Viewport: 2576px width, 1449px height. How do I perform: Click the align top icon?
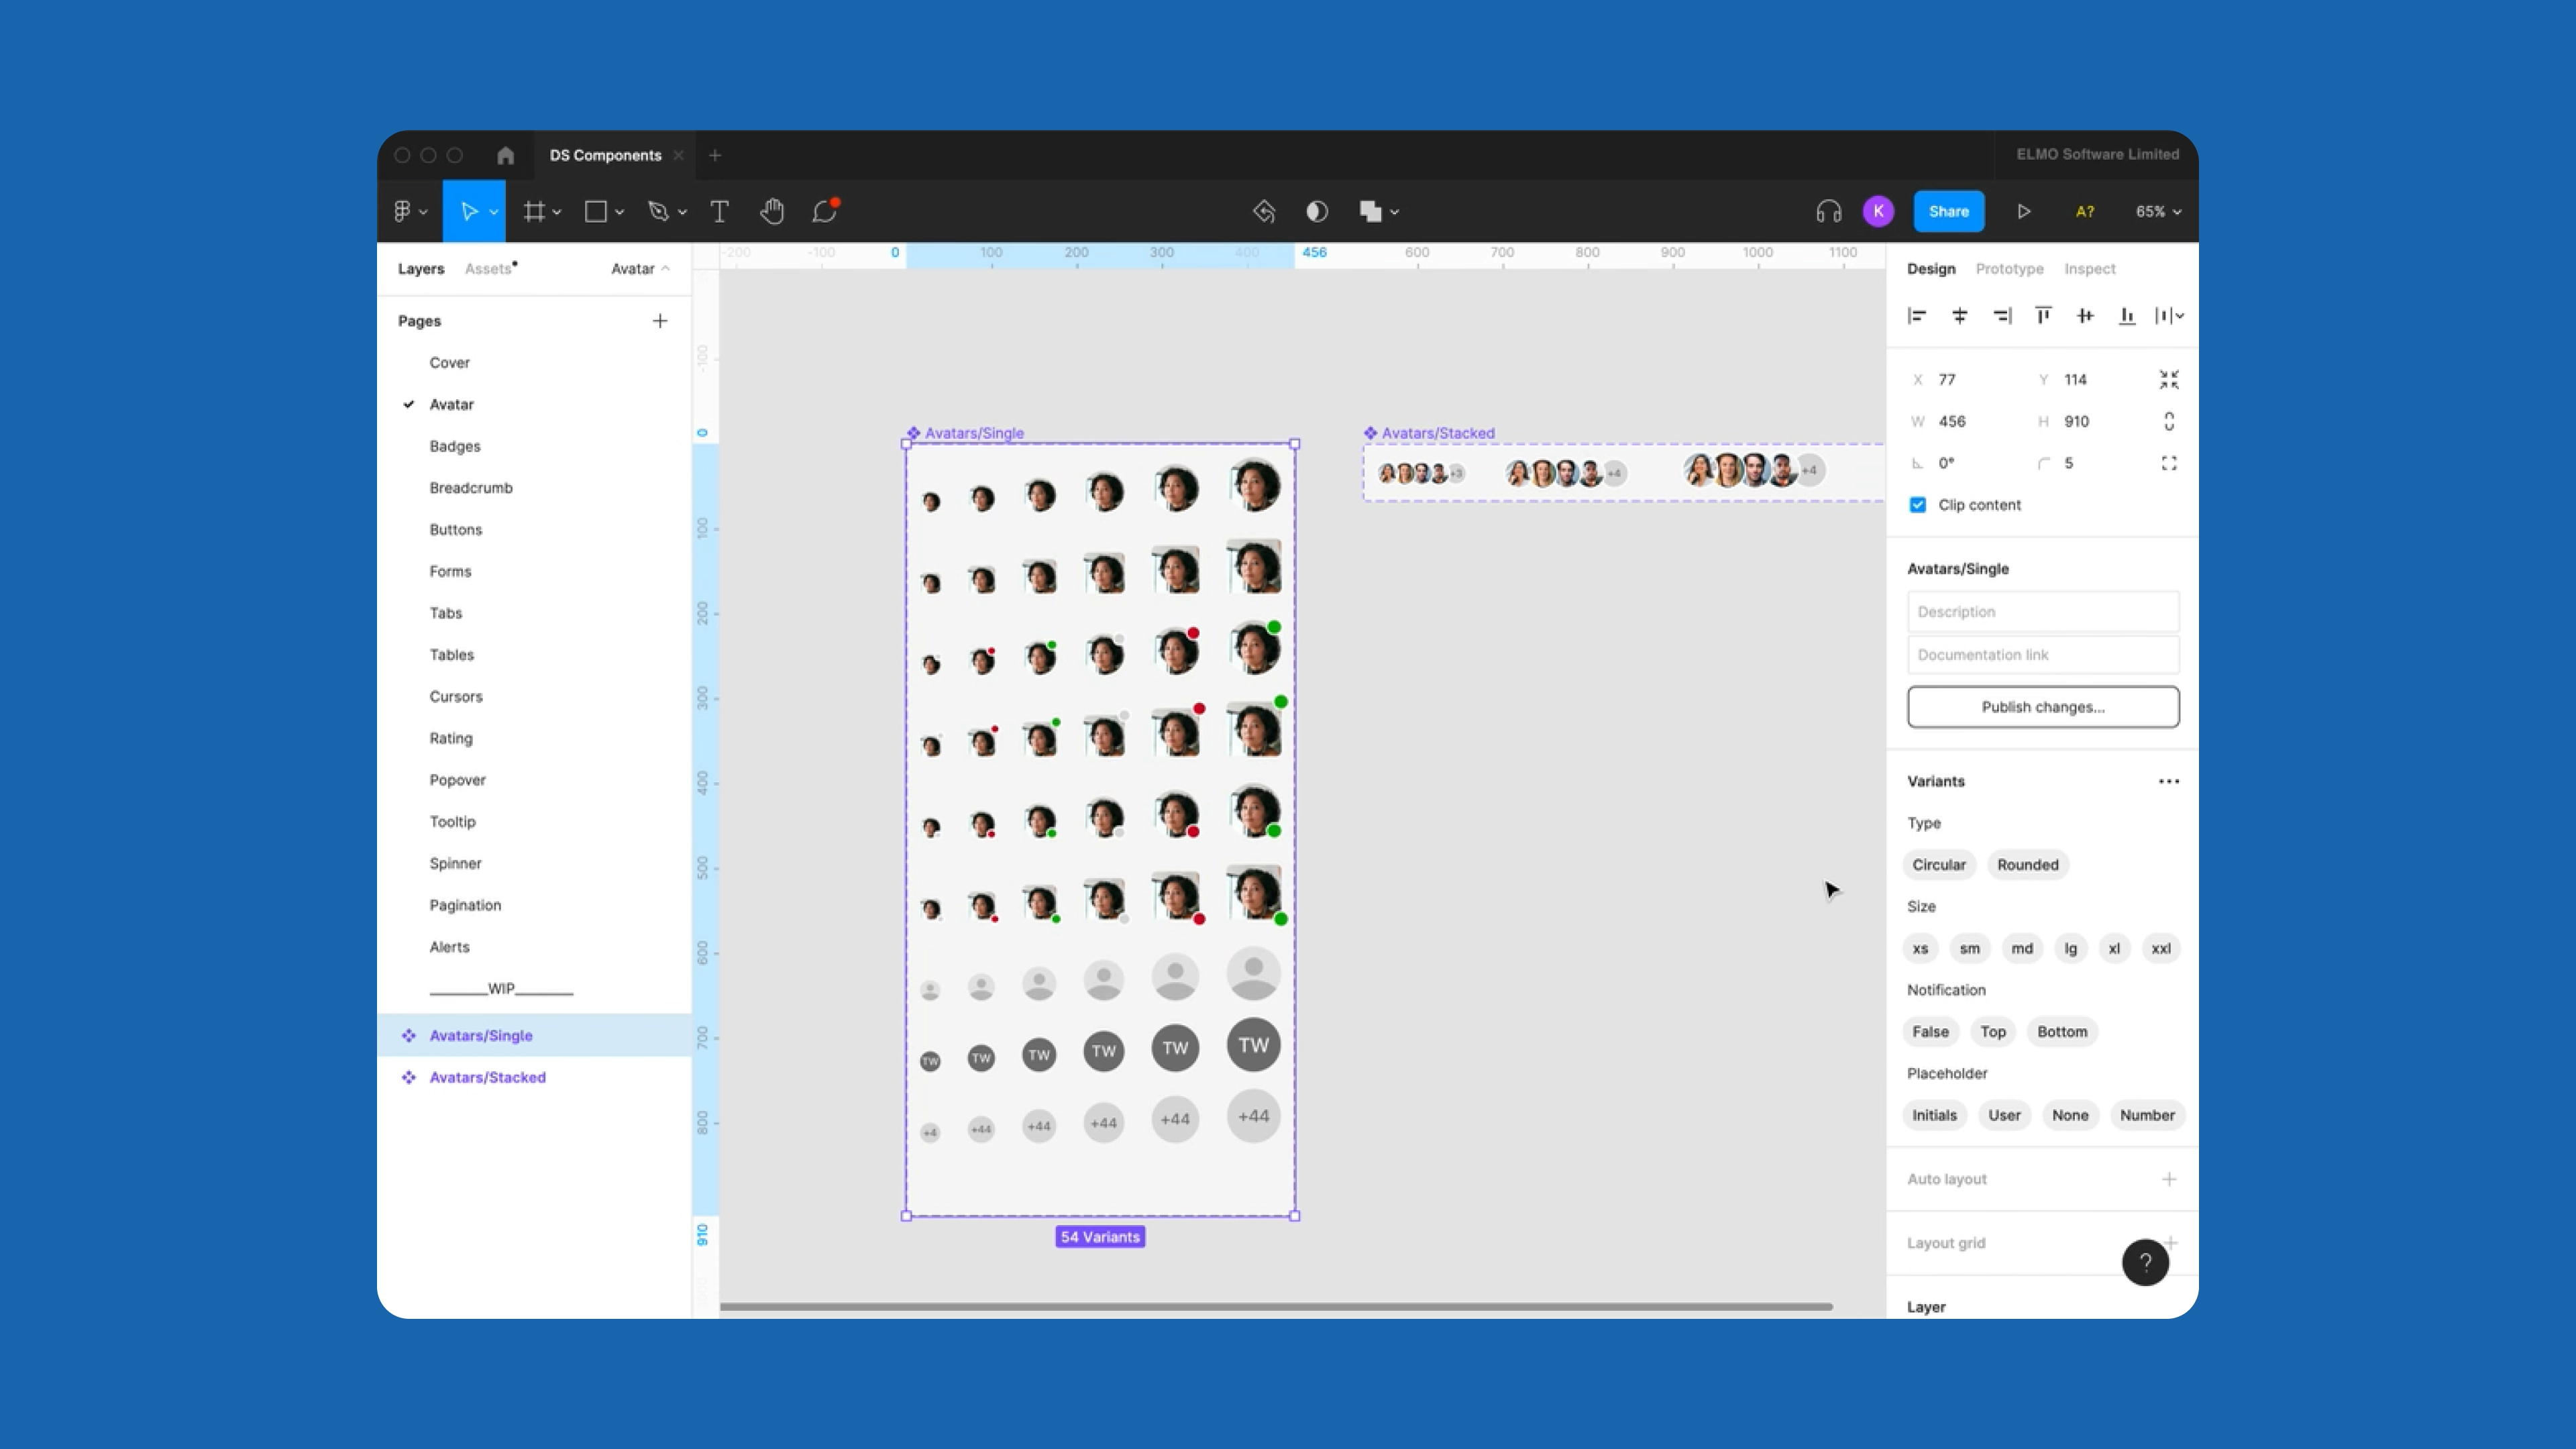coord(2043,316)
